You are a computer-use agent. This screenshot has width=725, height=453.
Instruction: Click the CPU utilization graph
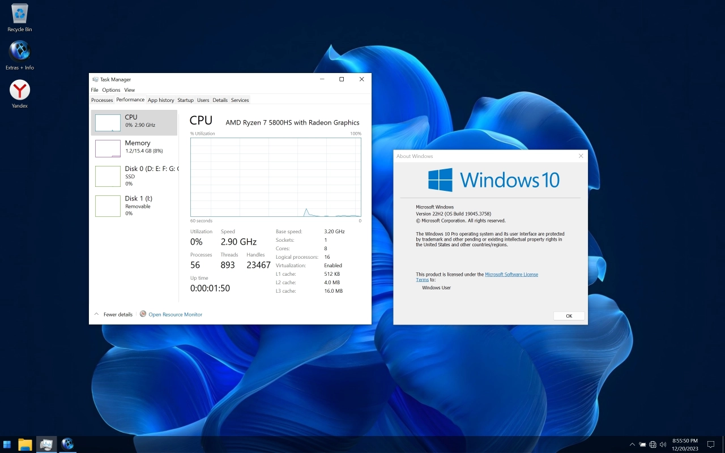276,177
